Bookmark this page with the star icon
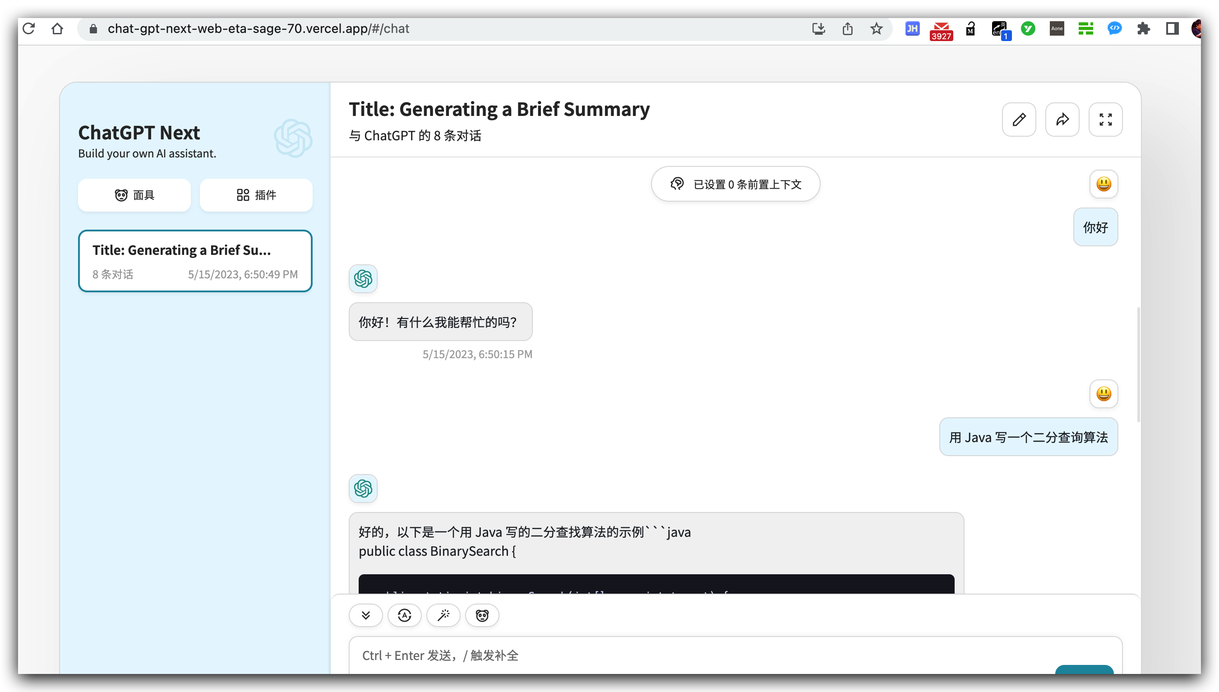The width and height of the screenshot is (1219, 692). [876, 28]
